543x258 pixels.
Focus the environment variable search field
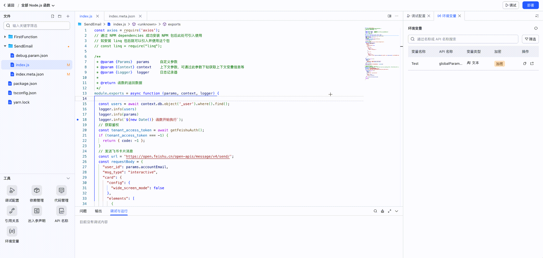point(463,39)
